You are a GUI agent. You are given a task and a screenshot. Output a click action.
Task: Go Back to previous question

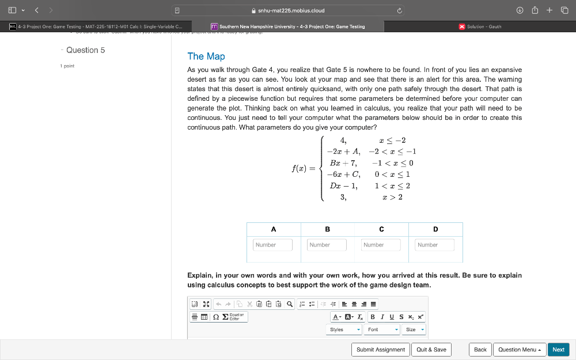[480, 350]
